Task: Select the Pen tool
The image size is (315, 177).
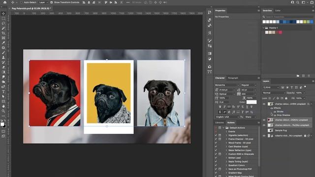Action: tap(3, 87)
